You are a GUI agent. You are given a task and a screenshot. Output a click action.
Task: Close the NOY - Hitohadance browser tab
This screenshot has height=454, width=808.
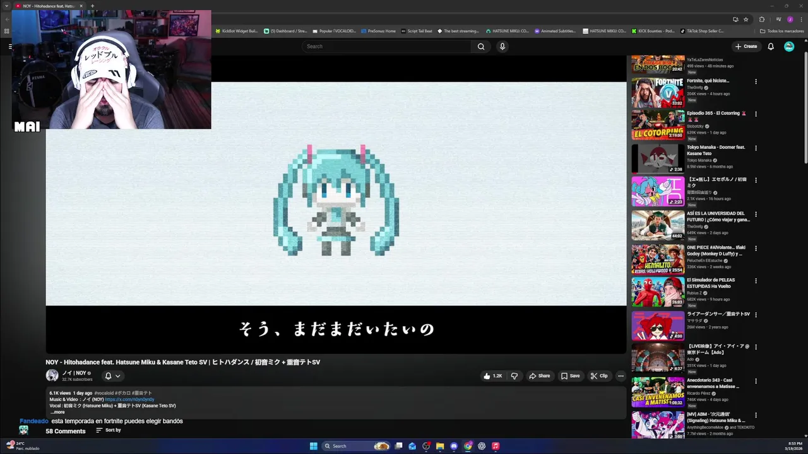click(x=81, y=6)
